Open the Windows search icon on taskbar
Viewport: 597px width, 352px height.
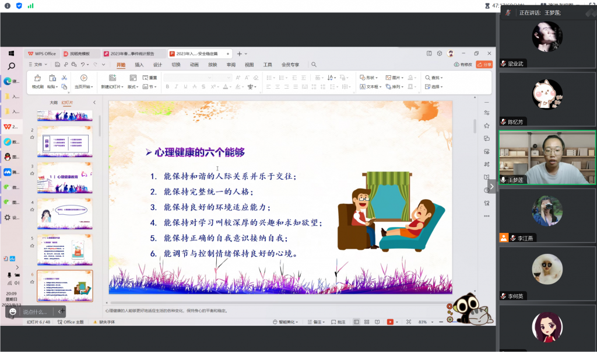click(11, 67)
